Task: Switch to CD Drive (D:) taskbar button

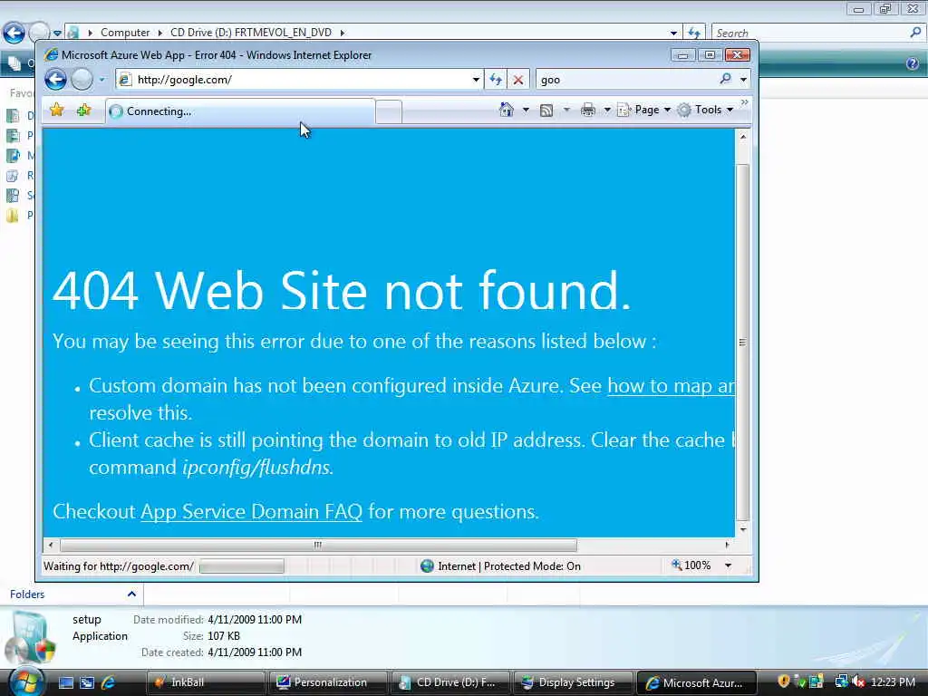Action: click(x=450, y=683)
